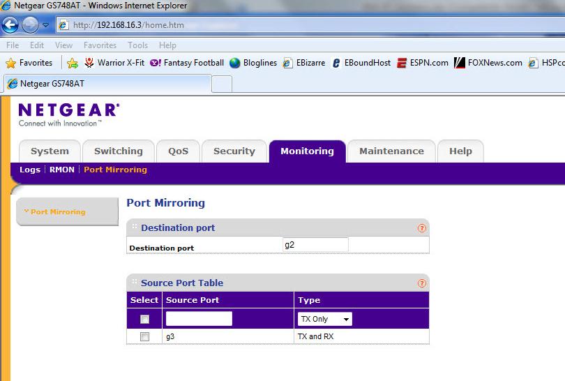Switch to the System tab
The width and height of the screenshot is (565, 381).
50,151
